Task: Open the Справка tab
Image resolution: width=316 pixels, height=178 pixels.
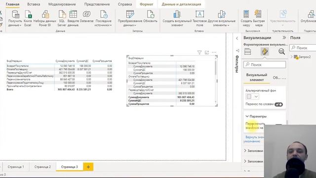Action: [125, 4]
